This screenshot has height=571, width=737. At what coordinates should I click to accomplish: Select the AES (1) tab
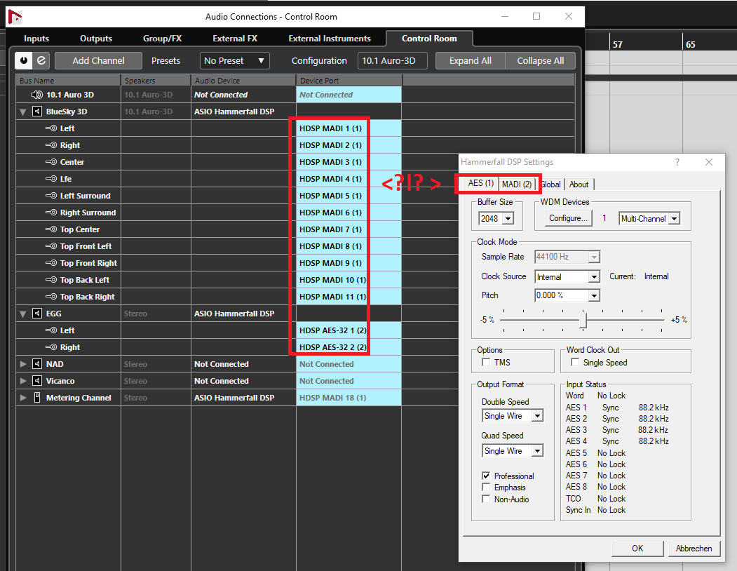point(480,183)
